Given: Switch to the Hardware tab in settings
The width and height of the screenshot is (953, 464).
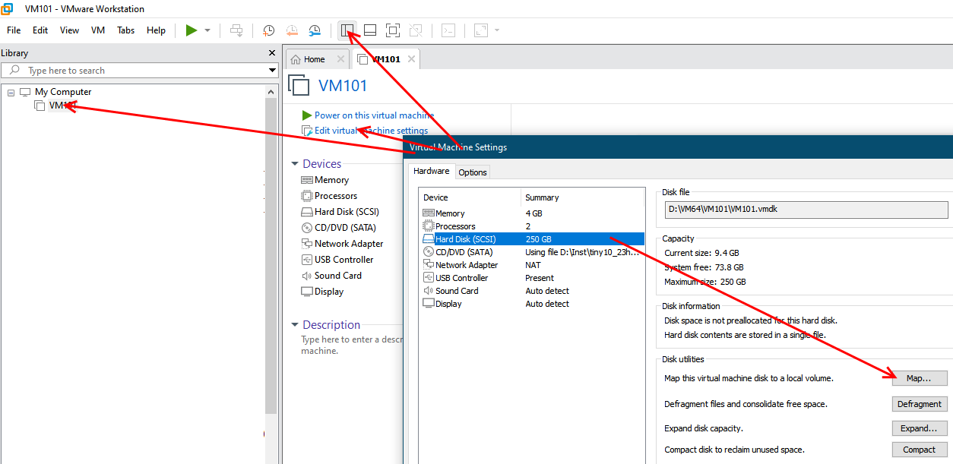Looking at the screenshot, I should (x=431, y=171).
